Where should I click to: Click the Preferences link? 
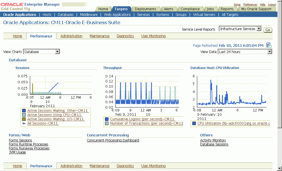point(250,5)
